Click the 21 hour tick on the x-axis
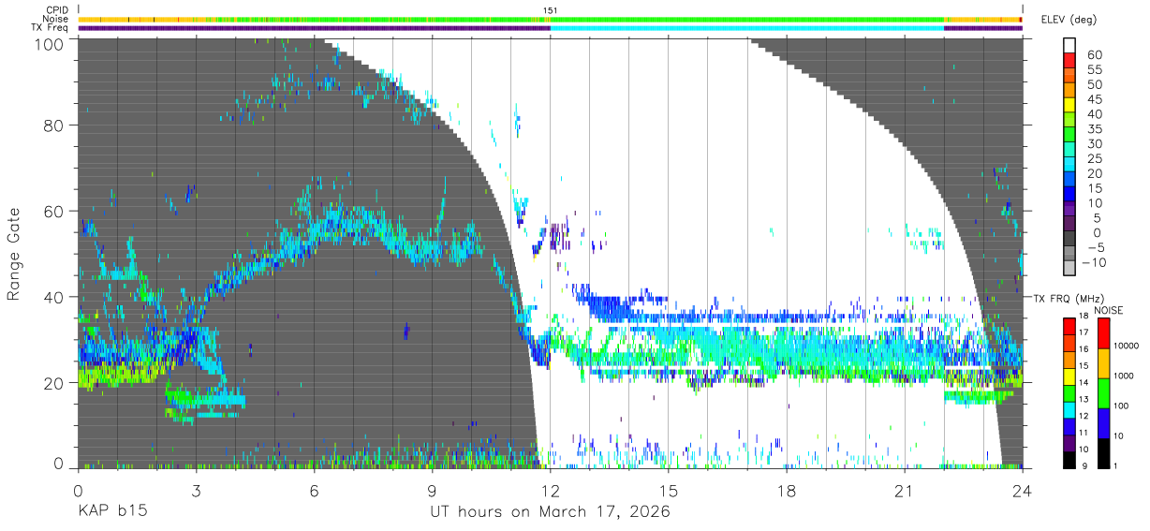 [905, 491]
